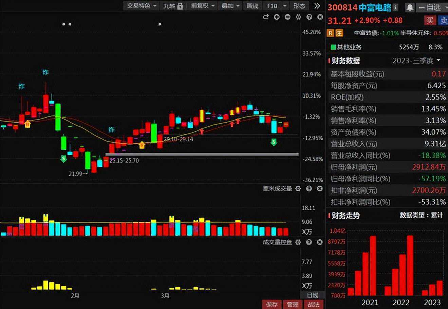
Task: Click the price alert bell icon
Action: point(410,7)
